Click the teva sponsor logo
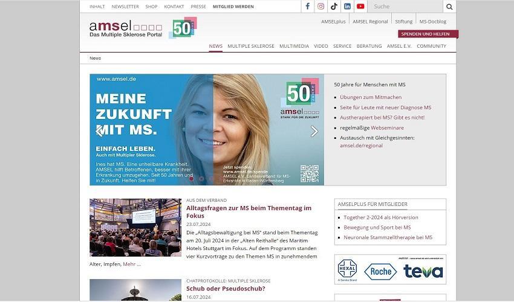 pyautogui.click(x=423, y=272)
